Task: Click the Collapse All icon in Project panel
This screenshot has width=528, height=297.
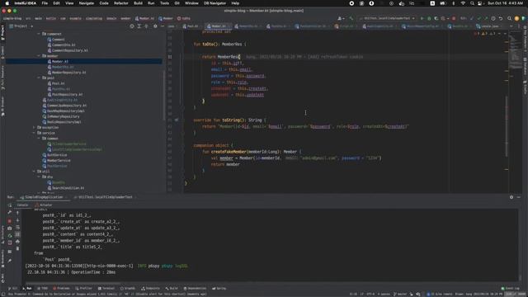Action: tap(147, 26)
